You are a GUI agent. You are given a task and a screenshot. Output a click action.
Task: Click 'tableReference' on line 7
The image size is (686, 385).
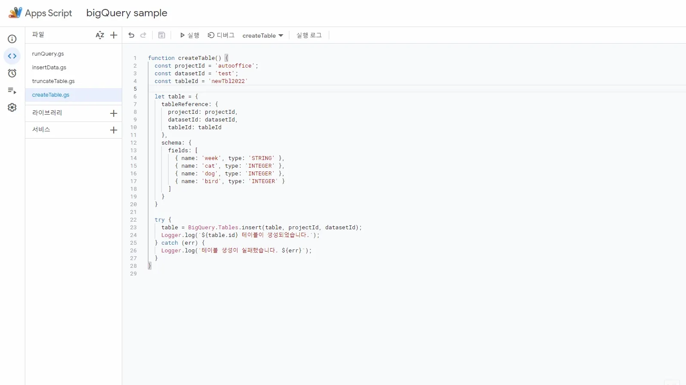(185, 104)
